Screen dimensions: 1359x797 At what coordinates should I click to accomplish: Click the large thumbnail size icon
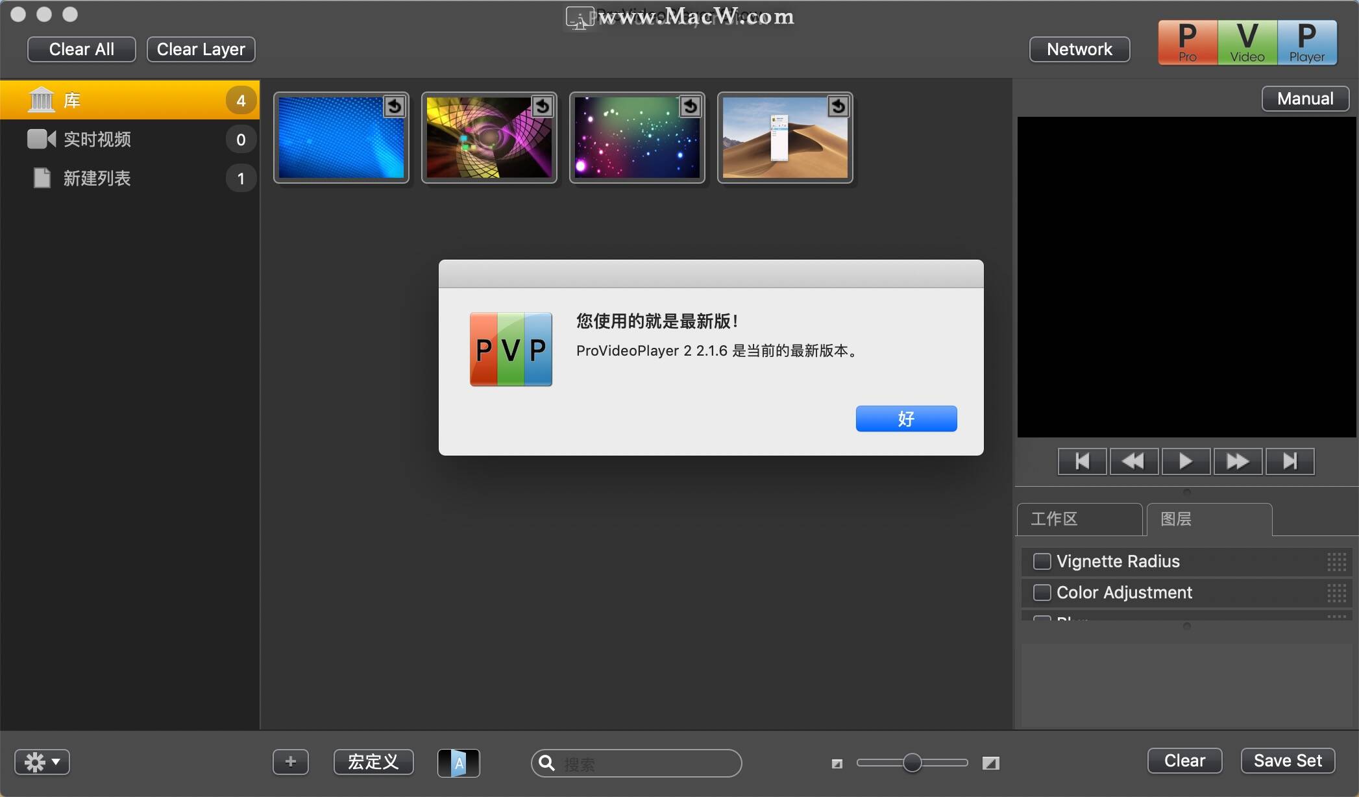pyautogui.click(x=990, y=763)
